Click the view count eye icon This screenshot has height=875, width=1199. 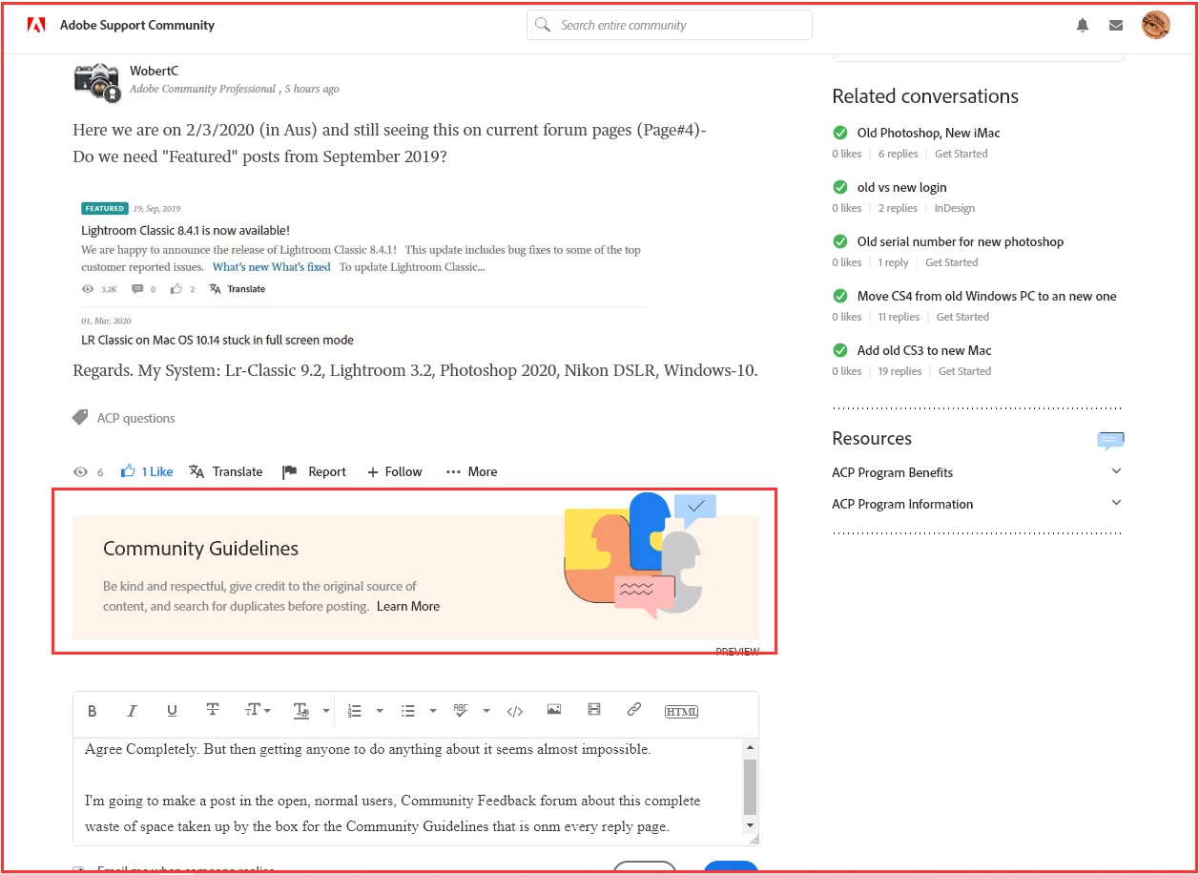(x=81, y=471)
